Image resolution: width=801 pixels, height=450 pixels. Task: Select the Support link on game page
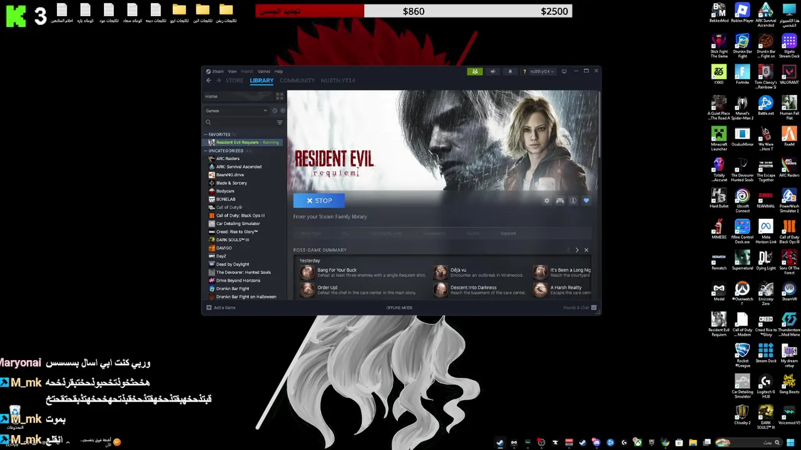[508, 234]
